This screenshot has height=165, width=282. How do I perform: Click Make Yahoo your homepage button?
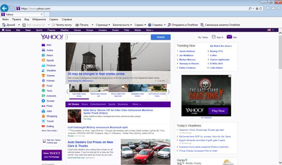52,155
